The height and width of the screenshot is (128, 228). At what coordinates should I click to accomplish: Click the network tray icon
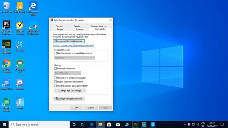pos(193,124)
